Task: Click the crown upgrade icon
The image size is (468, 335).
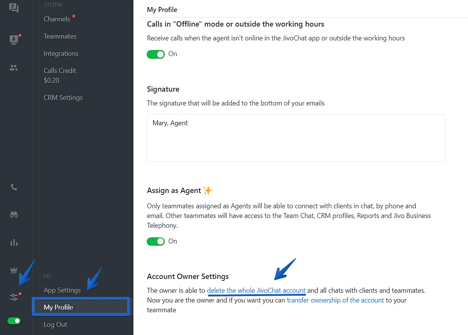Action: click(x=14, y=270)
